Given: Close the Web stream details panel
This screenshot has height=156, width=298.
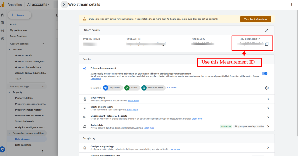Looking at the screenshot, I should click(x=64, y=5).
